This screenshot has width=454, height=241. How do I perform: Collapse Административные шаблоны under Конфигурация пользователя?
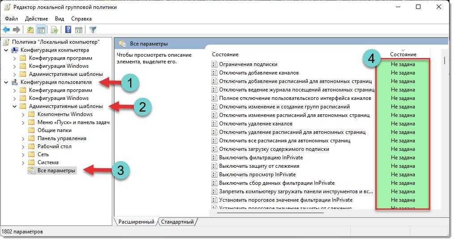pos(14,106)
